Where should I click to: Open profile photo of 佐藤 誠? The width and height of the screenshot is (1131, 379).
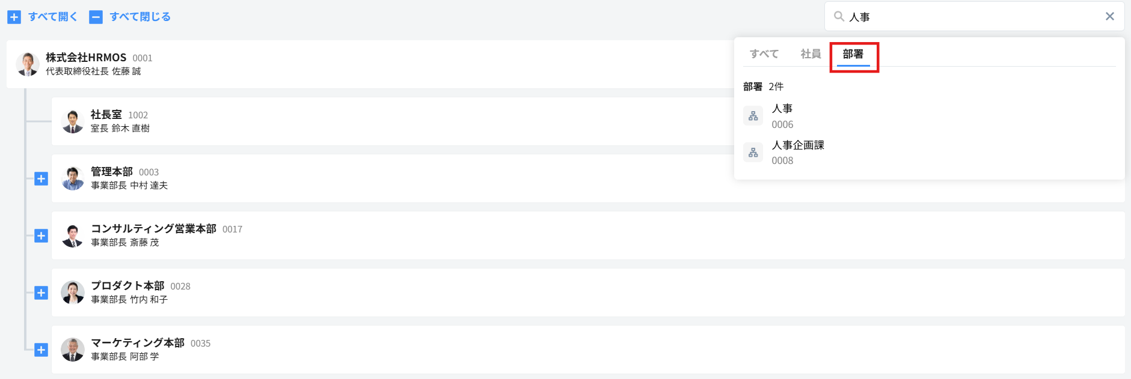28,64
